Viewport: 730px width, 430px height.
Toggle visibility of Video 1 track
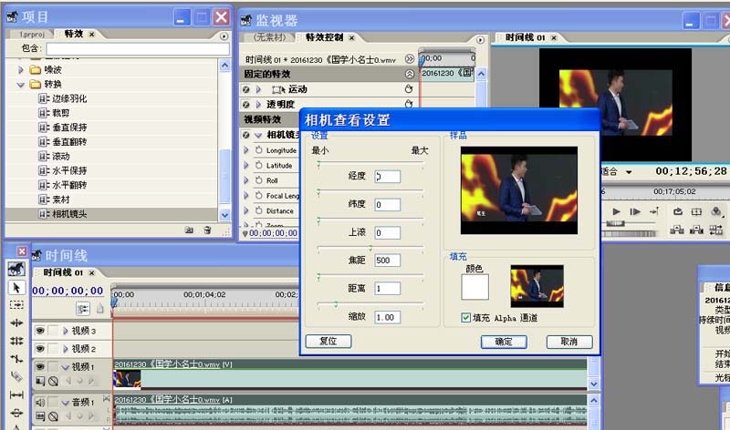pos(40,366)
